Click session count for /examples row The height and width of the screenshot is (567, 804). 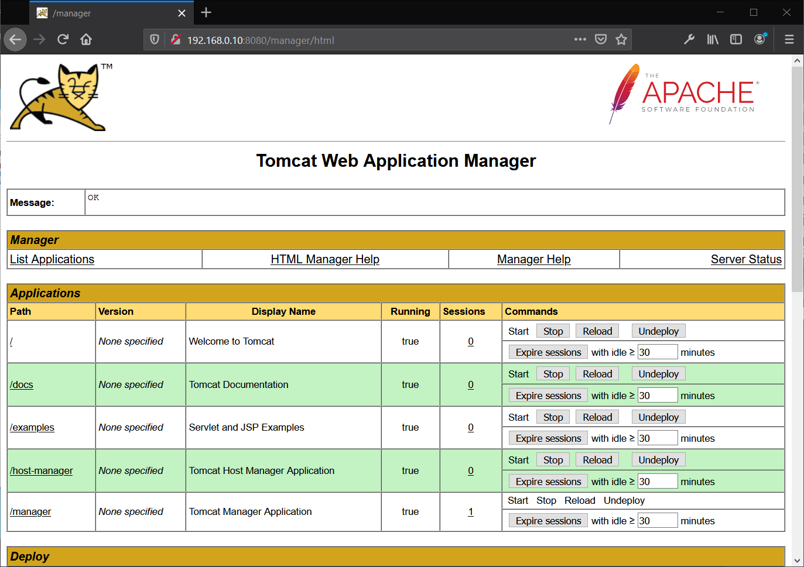(471, 427)
